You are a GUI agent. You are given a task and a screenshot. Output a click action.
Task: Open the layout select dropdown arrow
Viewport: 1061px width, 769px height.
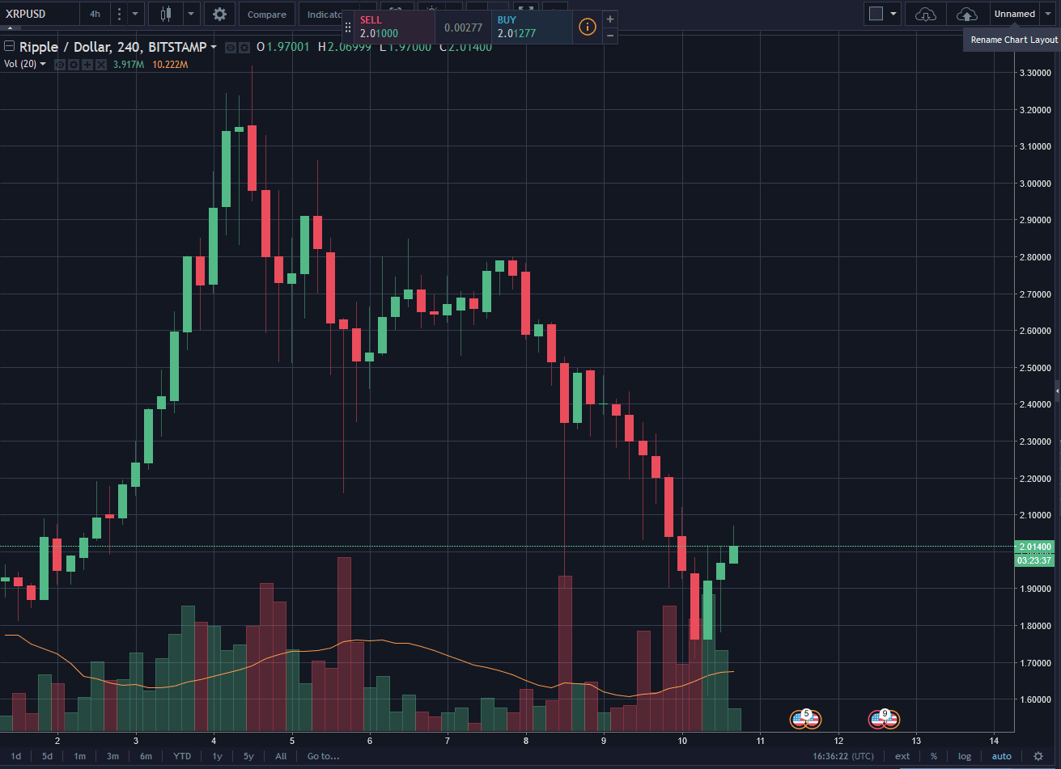coord(893,13)
